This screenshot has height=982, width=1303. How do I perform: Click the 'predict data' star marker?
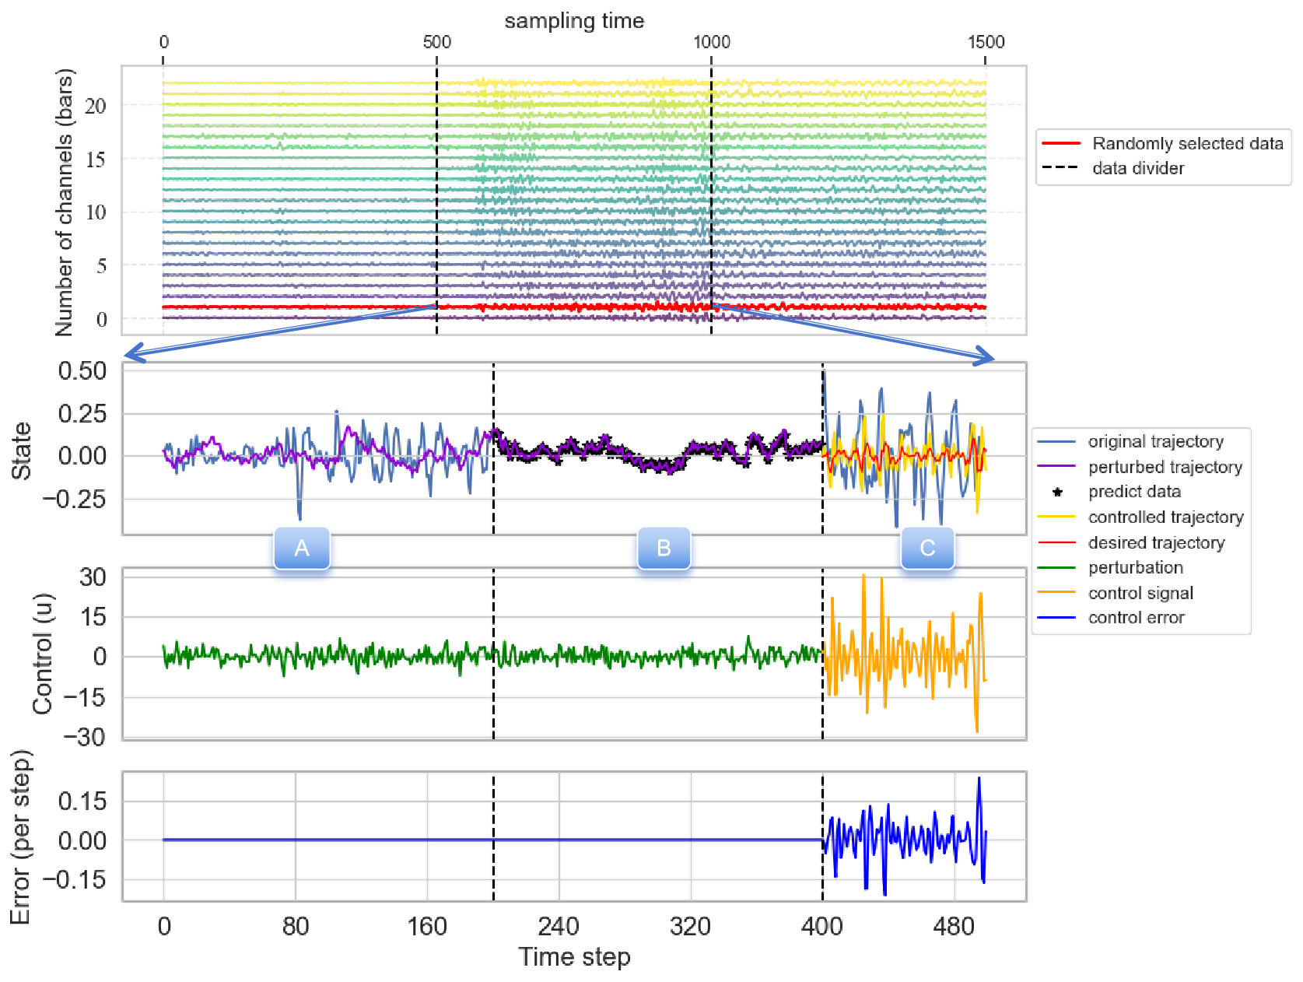pyautogui.click(x=1057, y=493)
